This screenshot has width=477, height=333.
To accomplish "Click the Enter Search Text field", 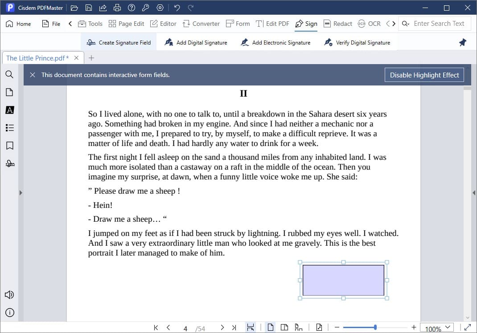I will click(x=439, y=24).
